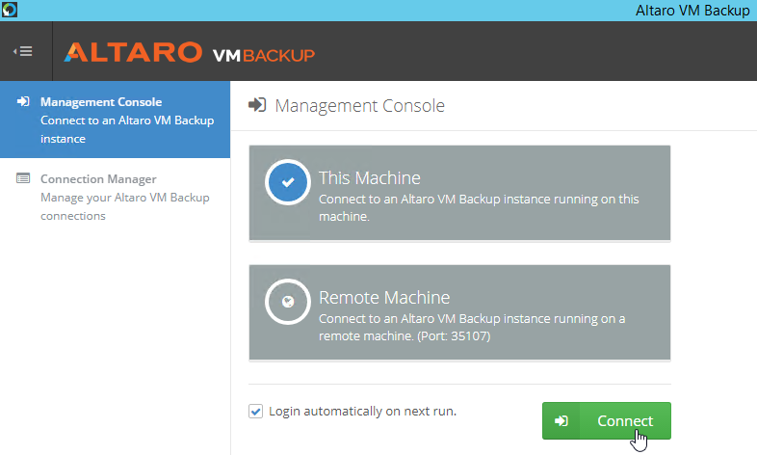Select the Remote Machine radio option
The width and height of the screenshot is (757, 455).
pos(288,302)
